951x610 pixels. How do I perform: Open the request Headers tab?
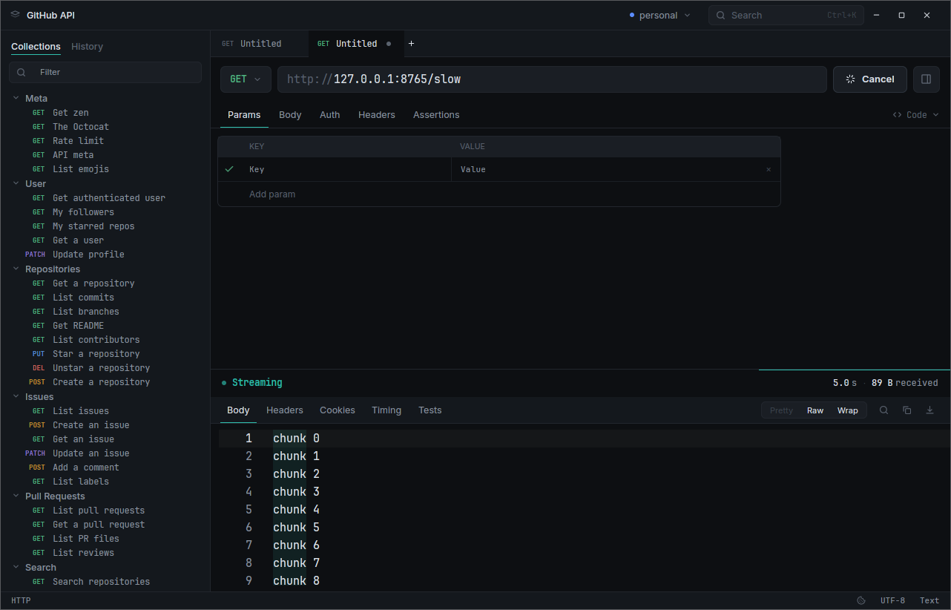click(x=377, y=115)
